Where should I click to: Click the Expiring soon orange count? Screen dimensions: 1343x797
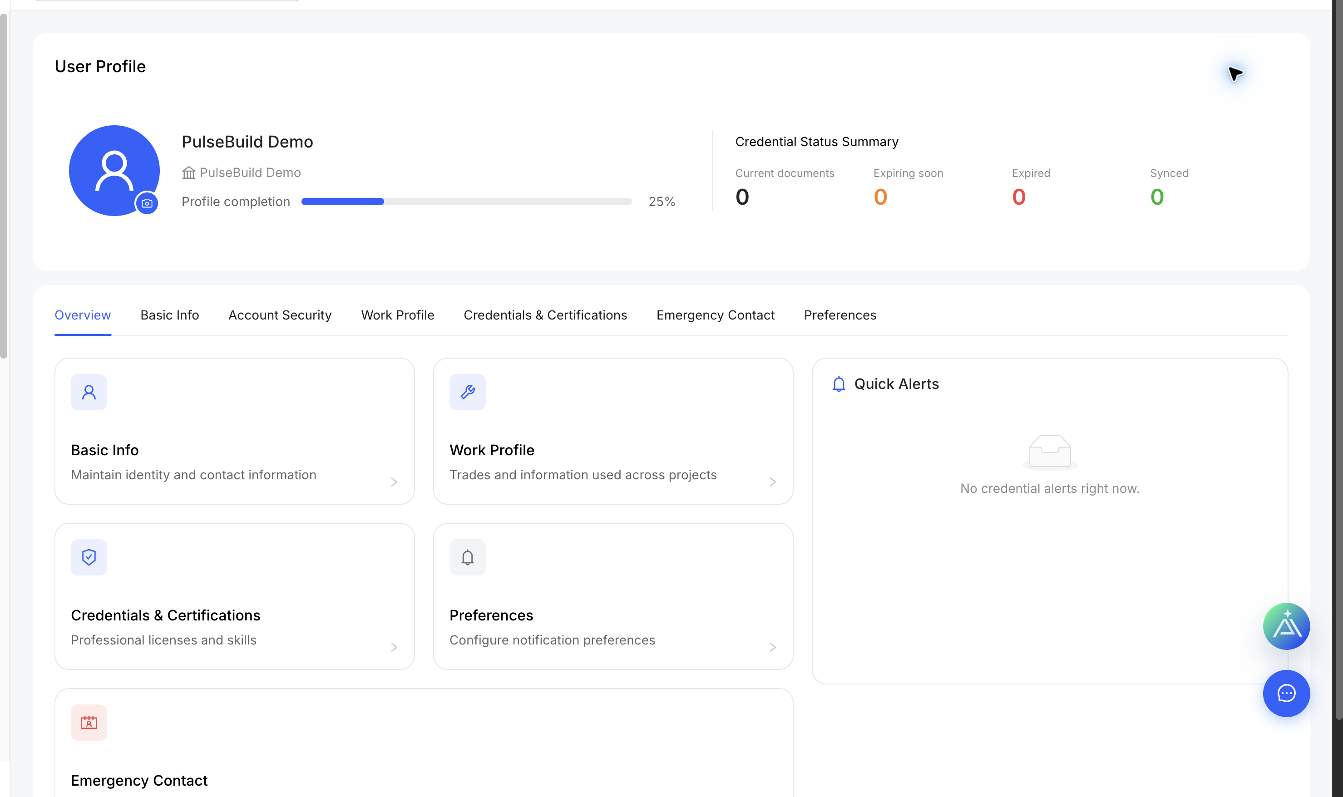pos(880,197)
